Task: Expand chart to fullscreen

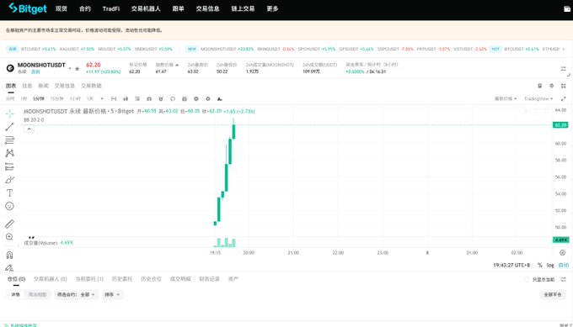Action: point(563,99)
